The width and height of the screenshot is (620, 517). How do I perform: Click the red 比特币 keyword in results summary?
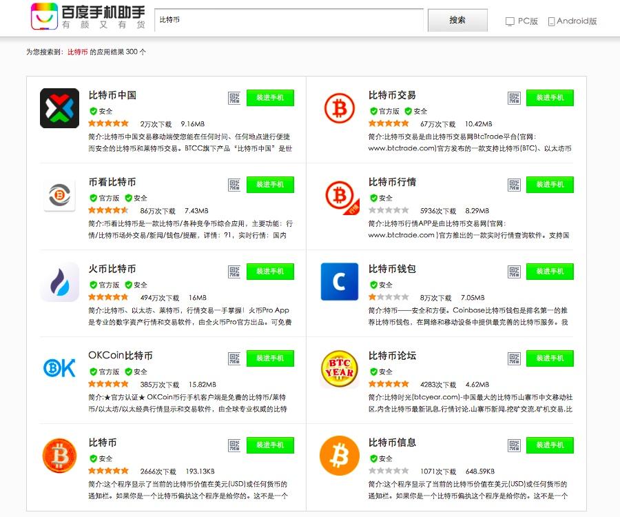click(77, 52)
